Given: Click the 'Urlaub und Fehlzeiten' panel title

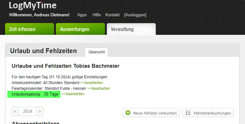Looking at the screenshot, I should point(43,51).
